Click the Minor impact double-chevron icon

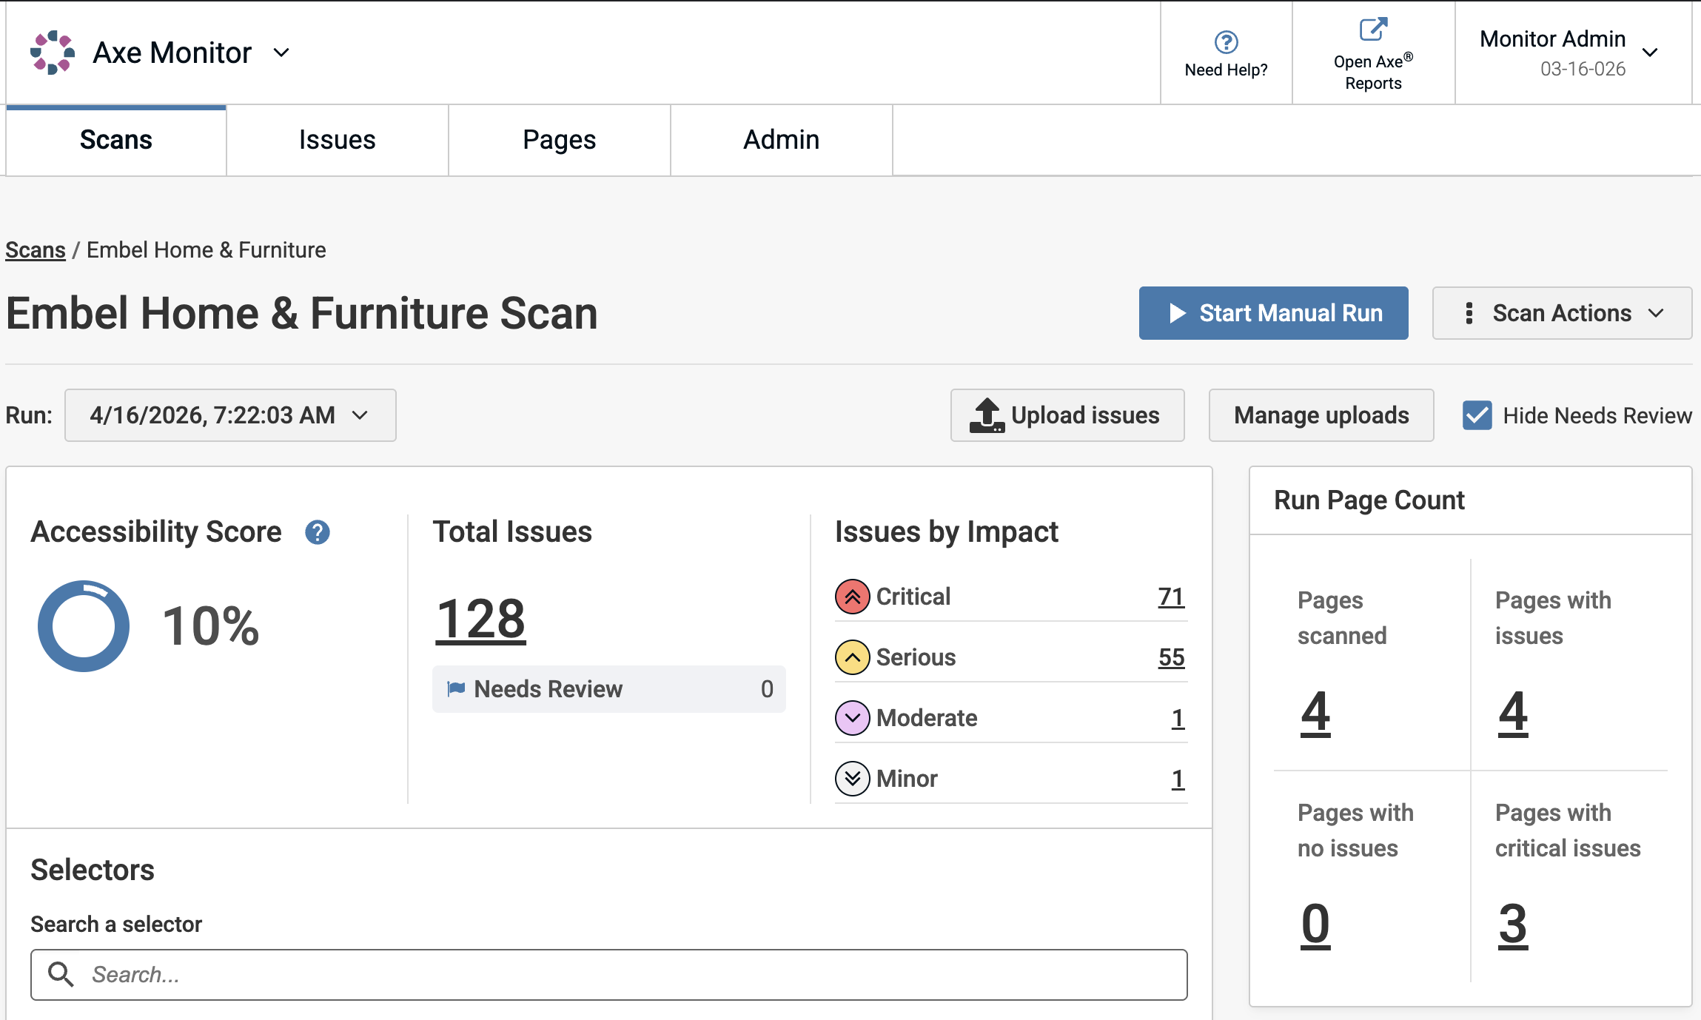(852, 779)
